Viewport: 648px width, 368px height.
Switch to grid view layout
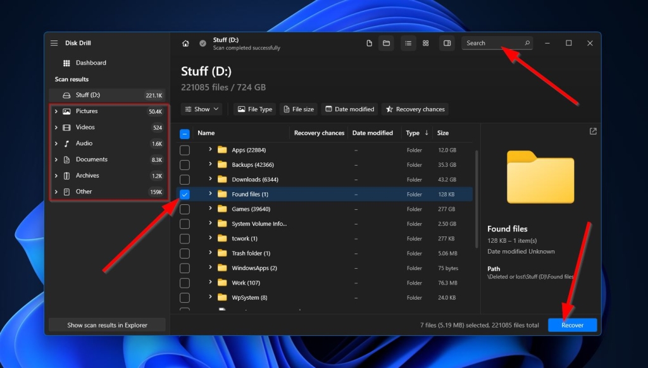click(426, 43)
